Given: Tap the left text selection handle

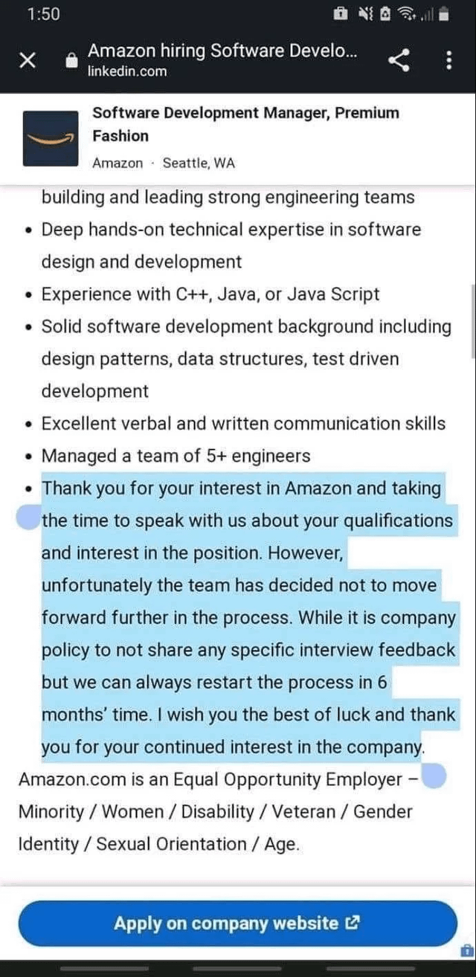Looking at the screenshot, I should (28, 517).
